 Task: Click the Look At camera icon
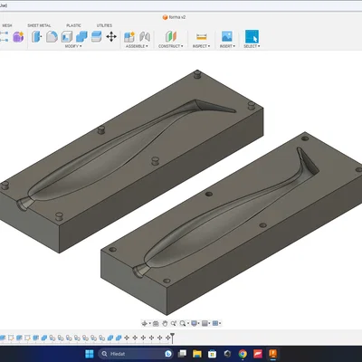click(156, 323)
